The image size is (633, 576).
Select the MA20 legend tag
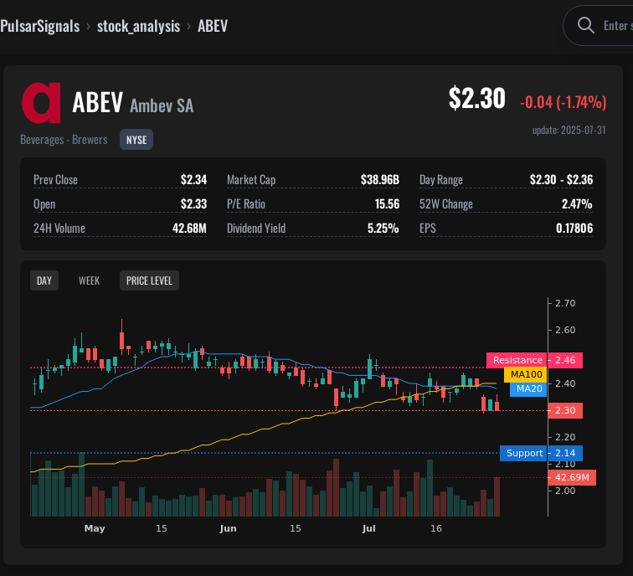pyautogui.click(x=528, y=389)
